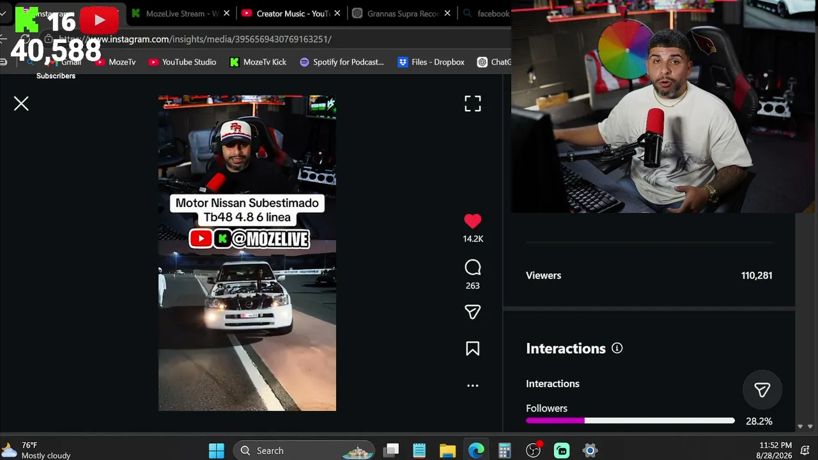Open OBS Studio from the taskbar
Image resolution: width=818 pixels, height=460 pixels.
534,450
